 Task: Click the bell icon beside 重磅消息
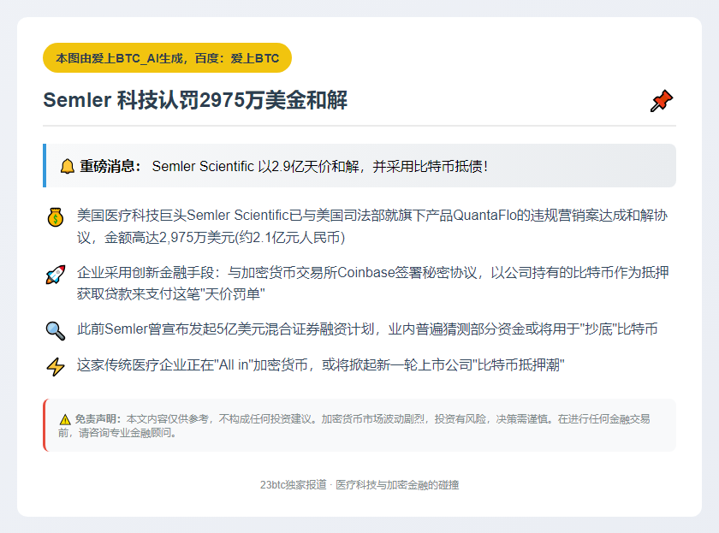pyautogui.click(x=68, y=166)
